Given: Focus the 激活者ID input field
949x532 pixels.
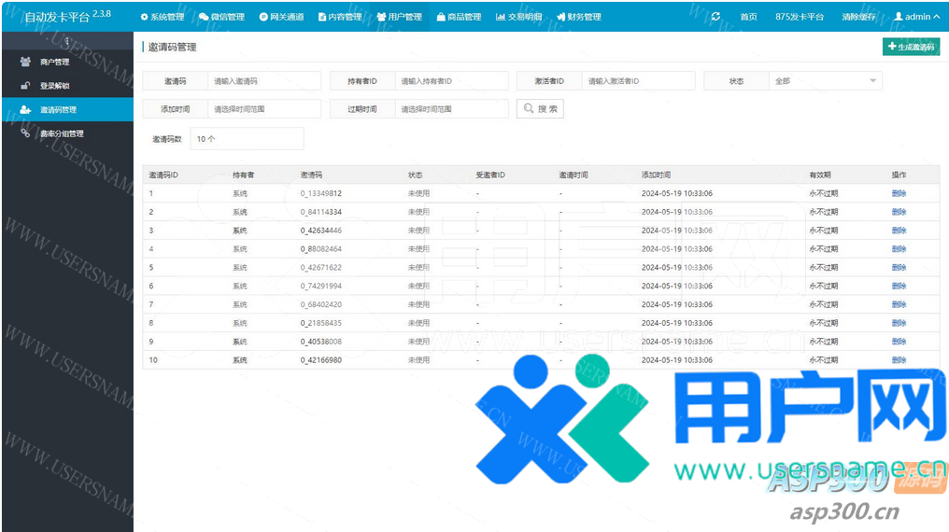Looking at the screenshot, I should [639, 81].
